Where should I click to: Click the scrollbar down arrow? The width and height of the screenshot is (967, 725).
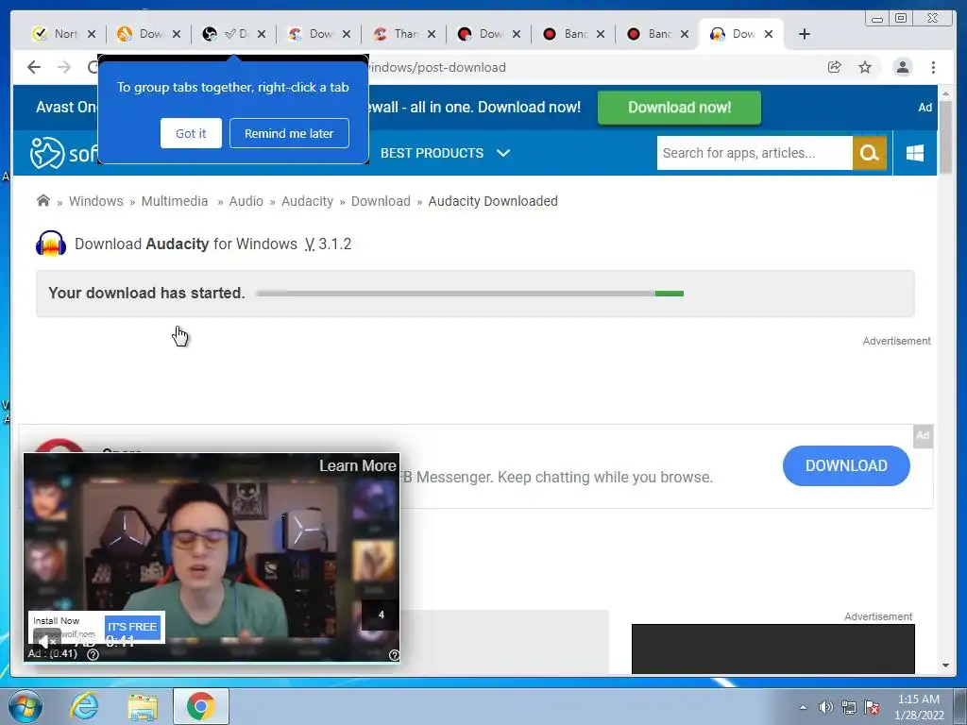[x=945, y=666]
